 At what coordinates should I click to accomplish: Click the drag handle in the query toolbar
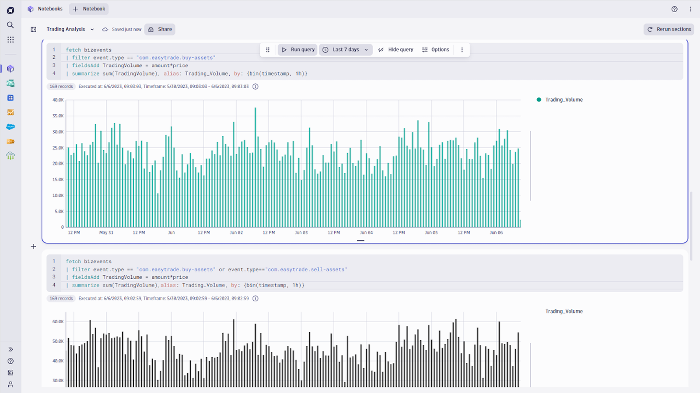pos(268,50)
